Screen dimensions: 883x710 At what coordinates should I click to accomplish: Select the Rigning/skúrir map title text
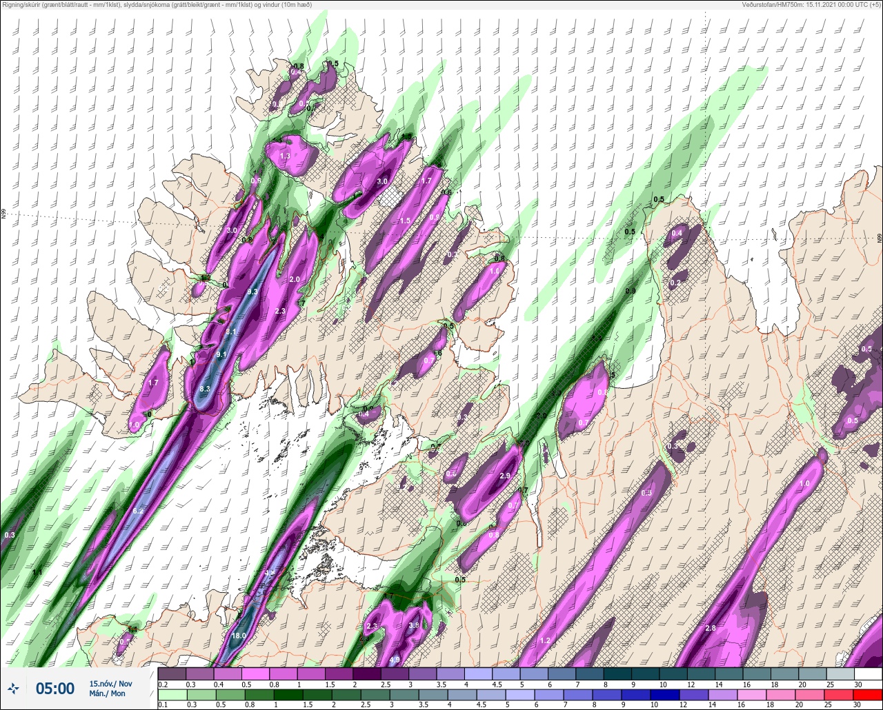click(x=156, y=5)
